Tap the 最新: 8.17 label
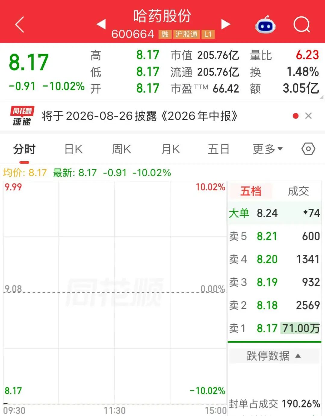The image size is (325, 416). pyautogui.click(x=75, y=173)
